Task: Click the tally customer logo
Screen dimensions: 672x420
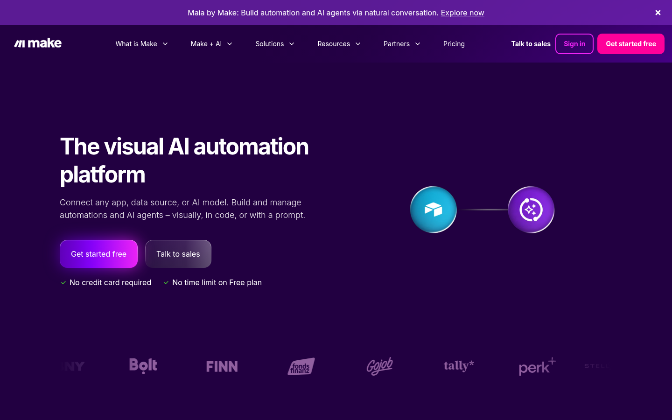Action: 459,366
